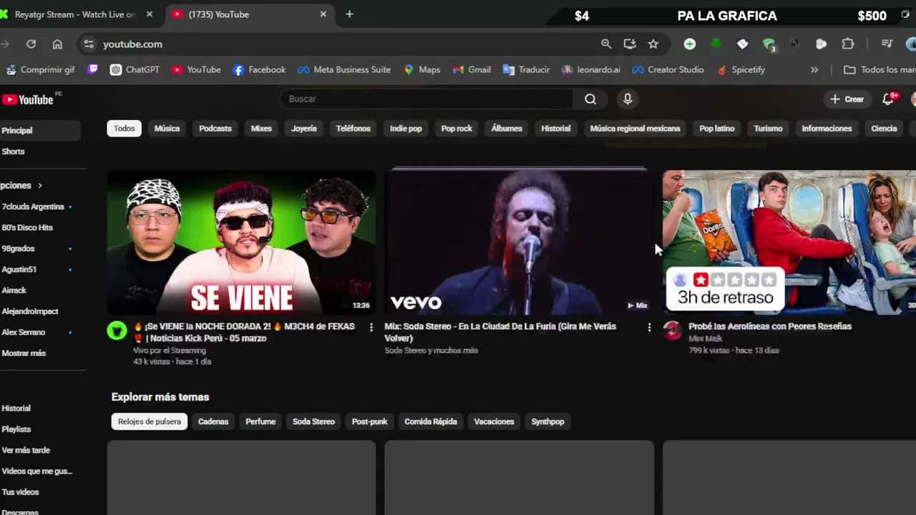Select the Relojes de pulsera topic chip

point(150,422)
